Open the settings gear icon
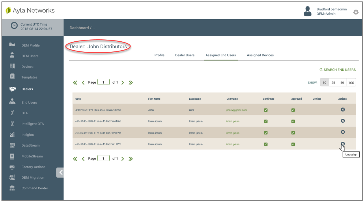The height and width of the screenshot is (202, 364). [x=356, y=12]
